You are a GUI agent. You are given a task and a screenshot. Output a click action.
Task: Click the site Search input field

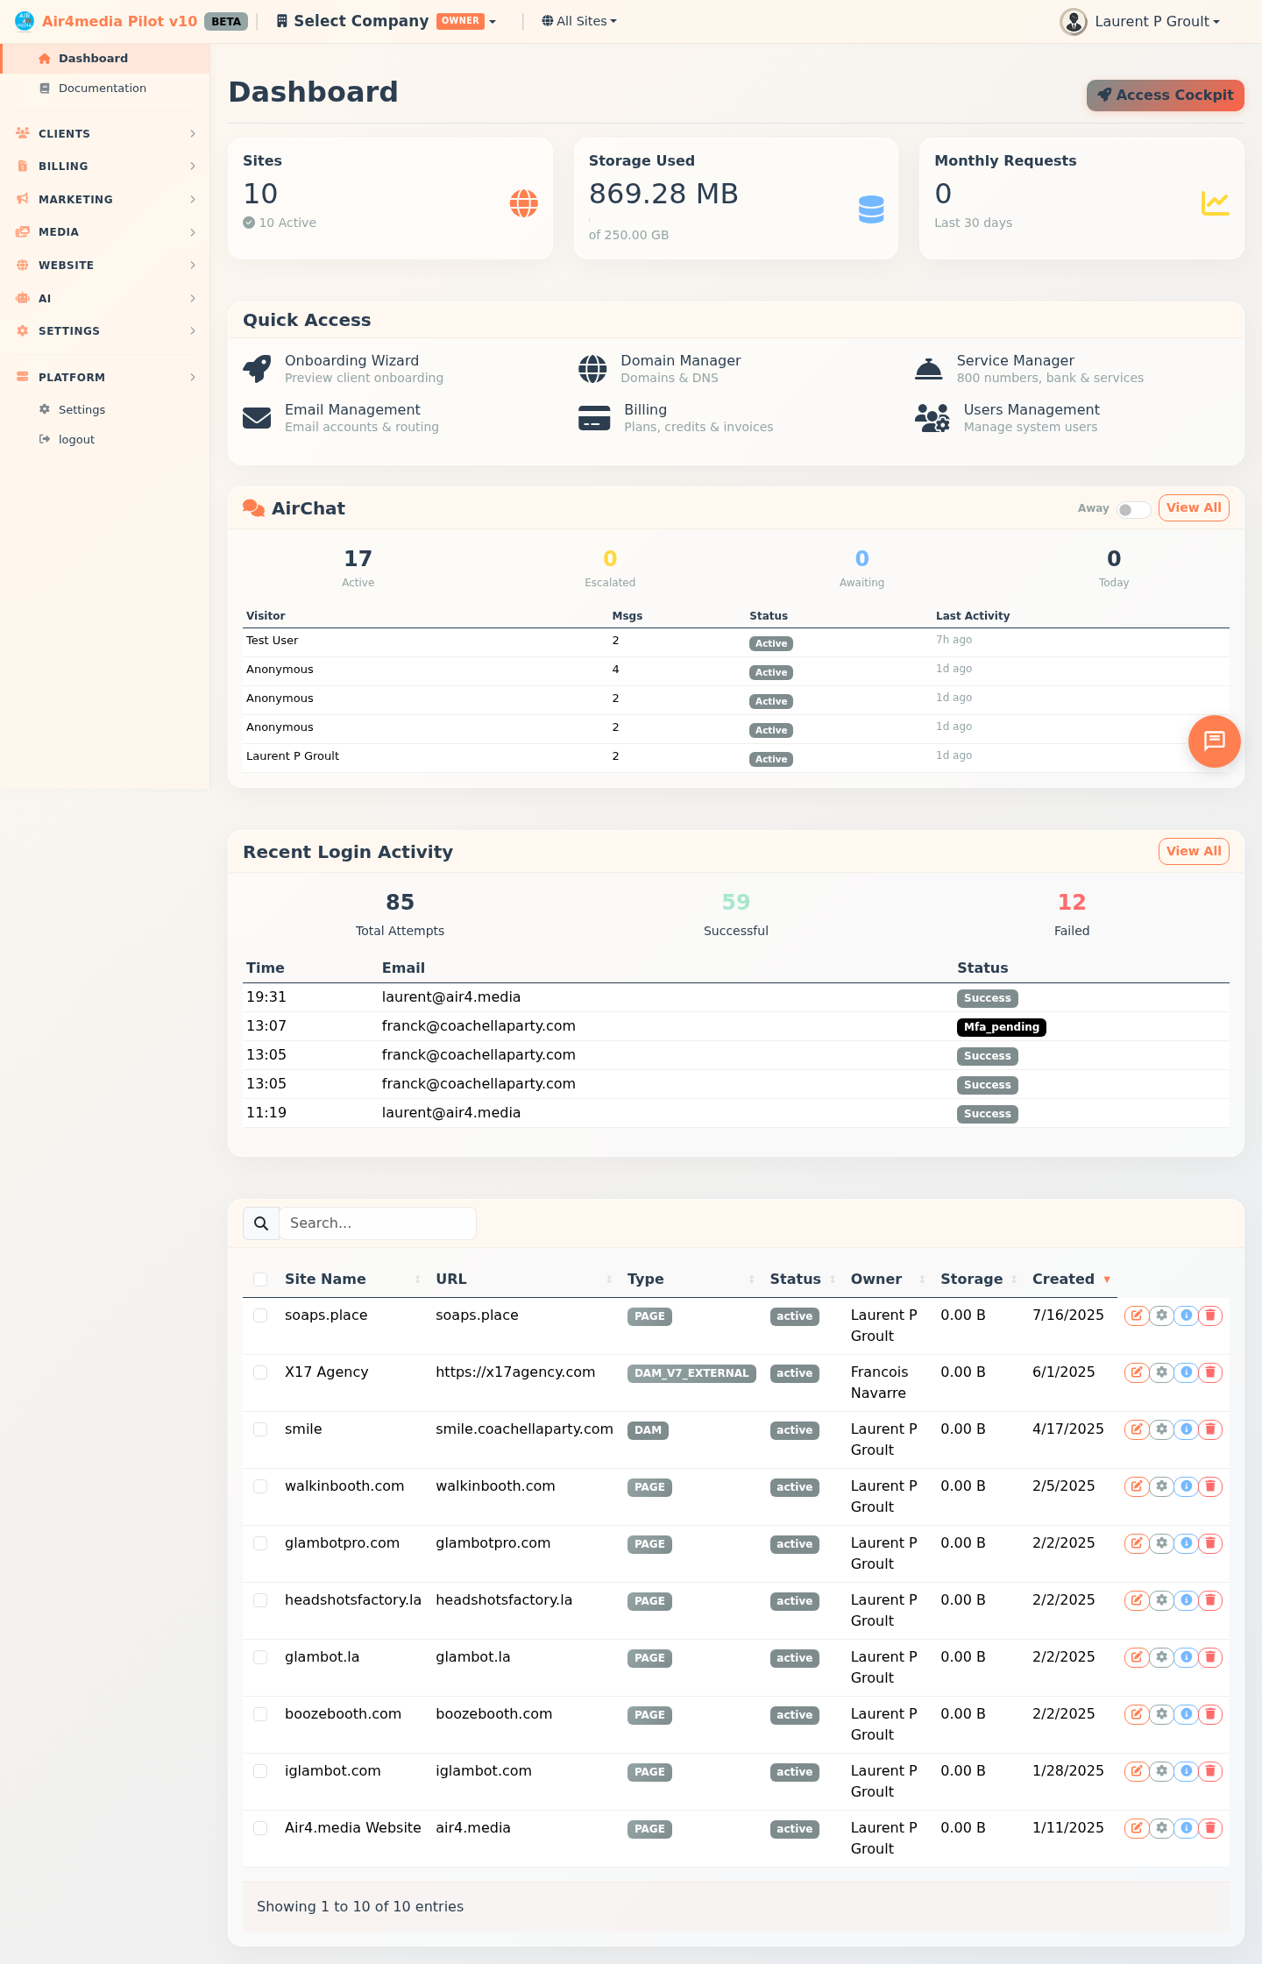point(377,1223)
